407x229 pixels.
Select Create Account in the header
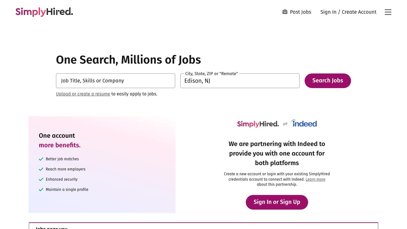(x=359, y=12)
